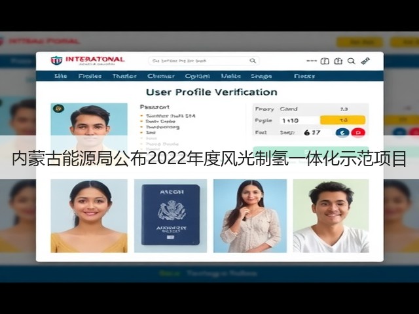Screen dimensions: 419x314
Task: Select the blue passport image
Action: click(x=170, y=216)
